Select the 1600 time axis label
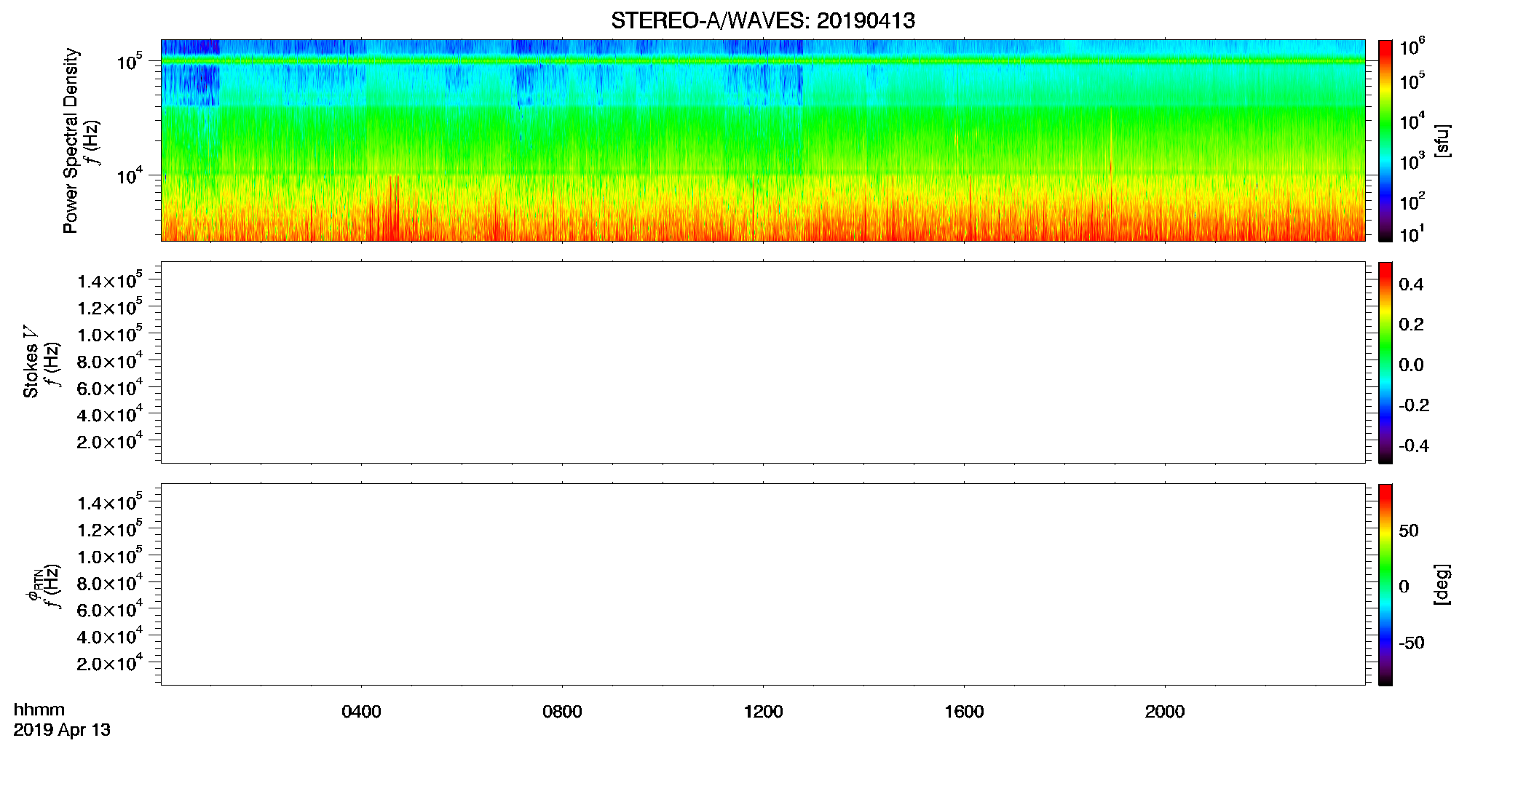Viewport: 1526px width, 786px height. 964,712
